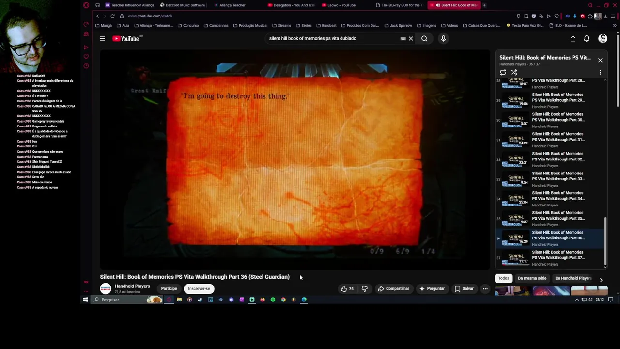The width and height of the screenshot is (620, 349).
Task: Reload the page with refresh icon
Action: point(112,16)
